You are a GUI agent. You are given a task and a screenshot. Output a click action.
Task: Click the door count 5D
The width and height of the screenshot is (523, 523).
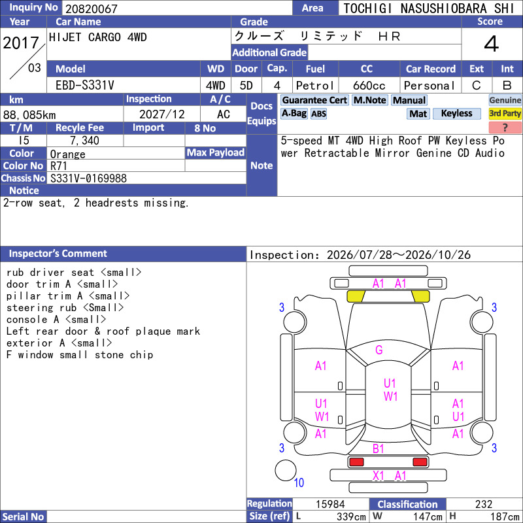(x=246, y=86)
